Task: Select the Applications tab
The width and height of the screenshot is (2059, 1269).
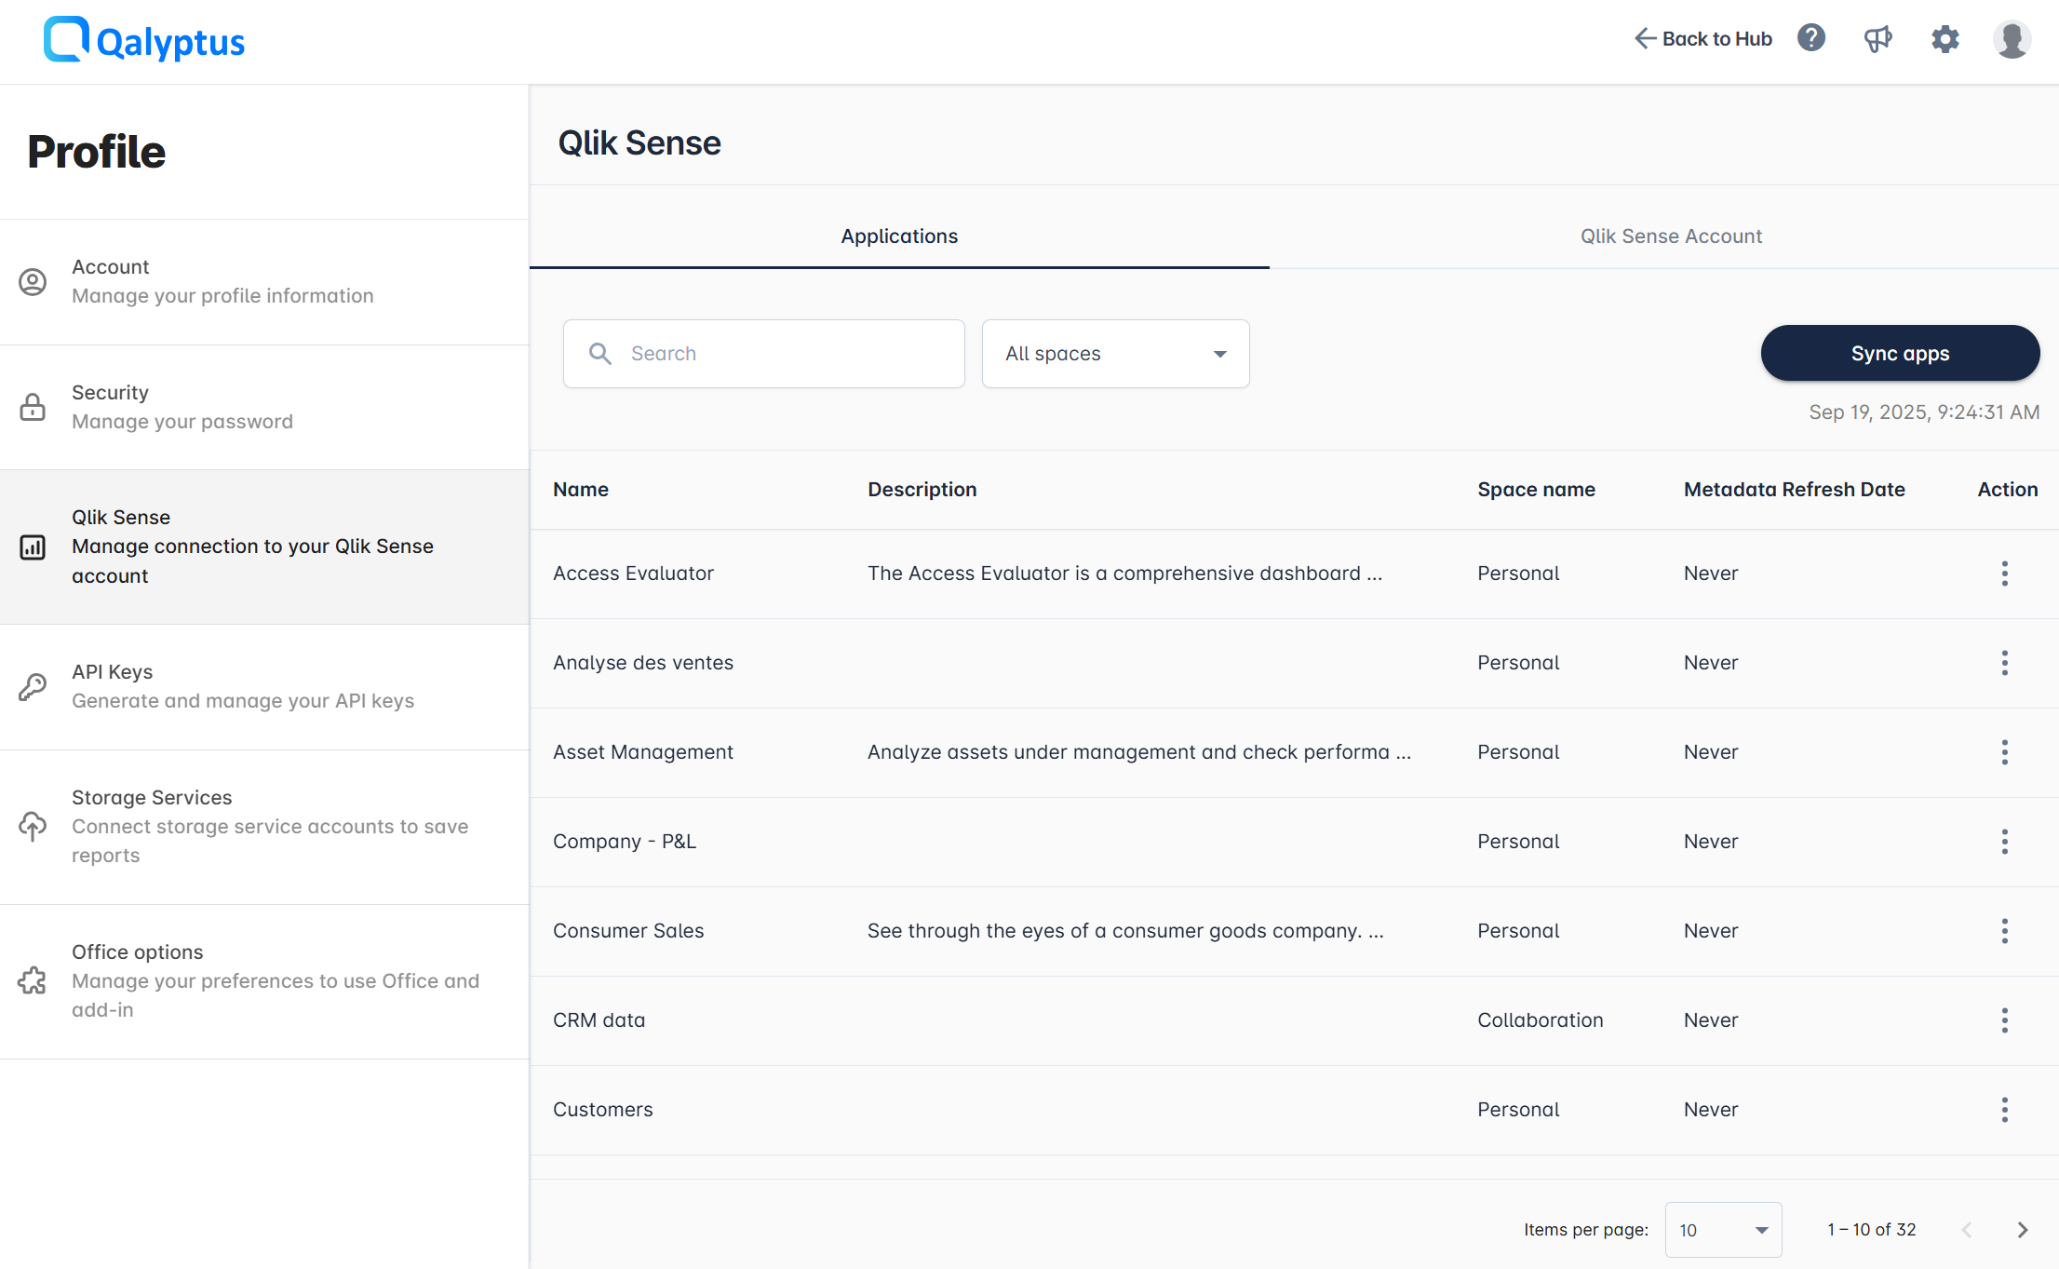Action: coord(898,236)
